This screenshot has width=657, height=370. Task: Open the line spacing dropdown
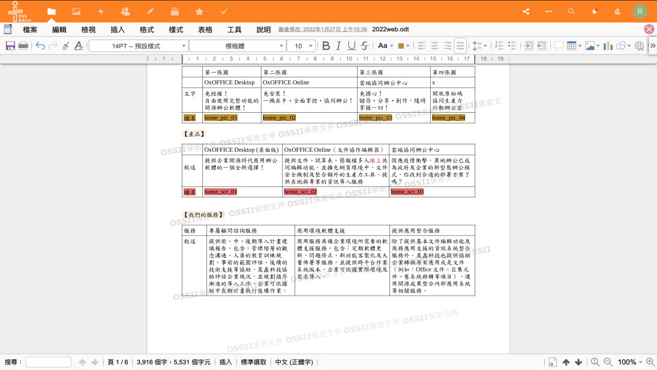pos(479,46)
